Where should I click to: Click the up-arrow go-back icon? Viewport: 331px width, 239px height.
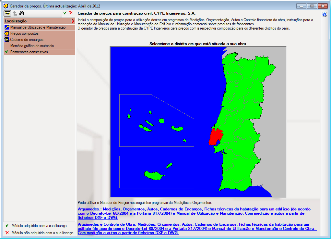15,13
